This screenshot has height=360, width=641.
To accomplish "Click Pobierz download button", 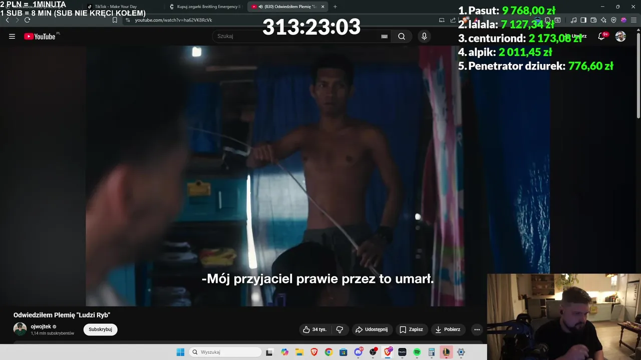I will [x=448, y=329].
